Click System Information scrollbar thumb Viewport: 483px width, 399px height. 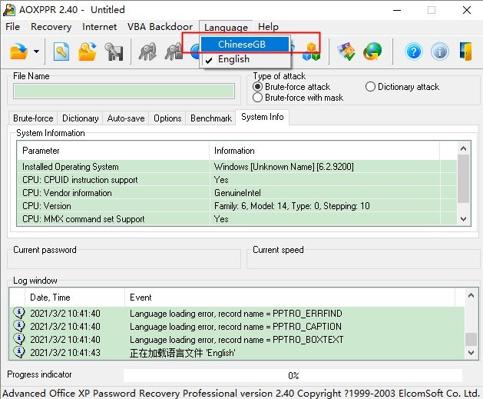pyautogui.click(x=463, y=179)
